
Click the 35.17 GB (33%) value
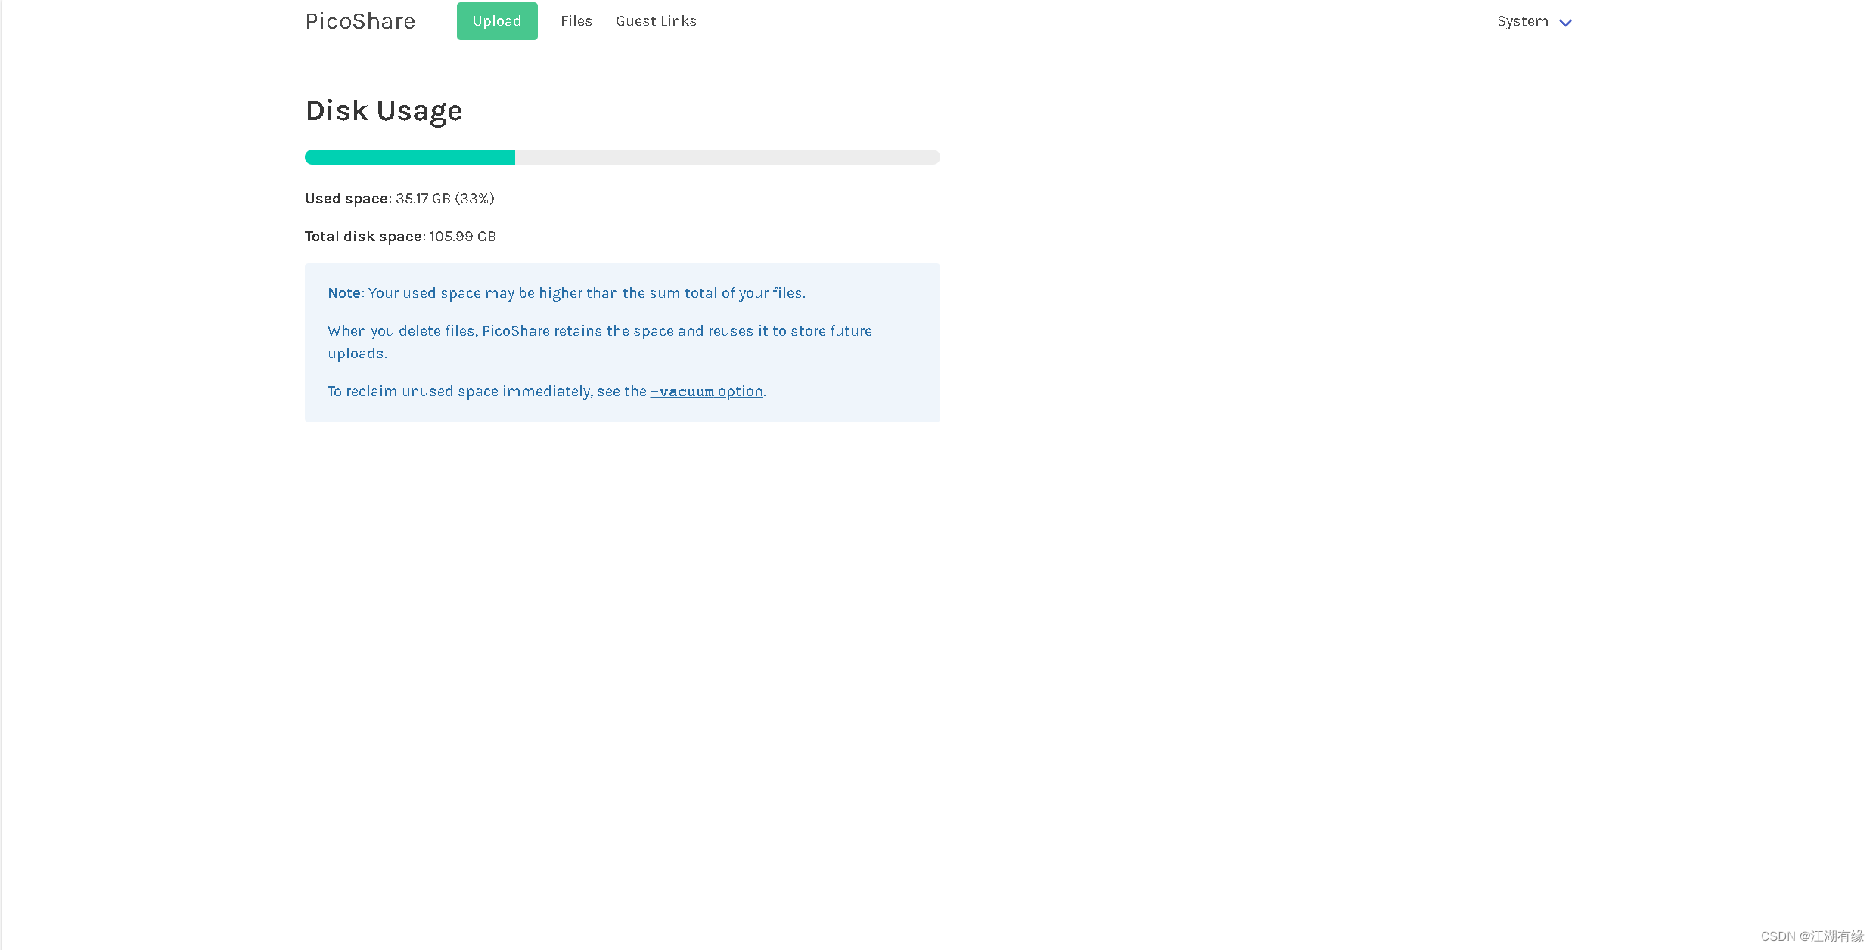(x=445, y=199)
